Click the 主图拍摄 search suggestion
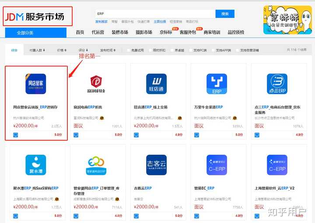Screen dimensions: 315x223 (x=160, y=22)
